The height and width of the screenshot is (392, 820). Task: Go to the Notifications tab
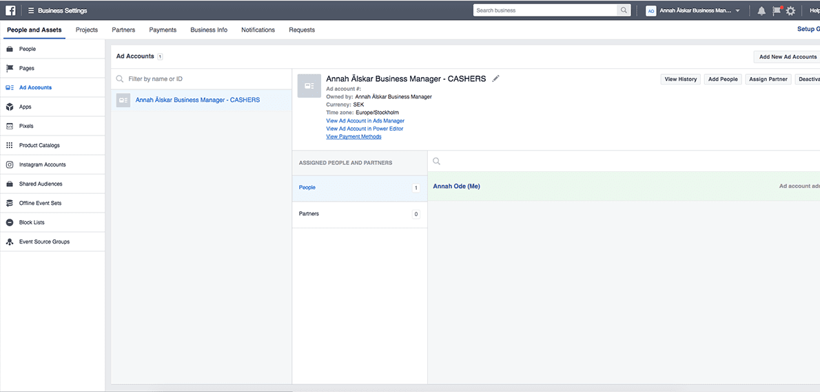coord(258,30)
